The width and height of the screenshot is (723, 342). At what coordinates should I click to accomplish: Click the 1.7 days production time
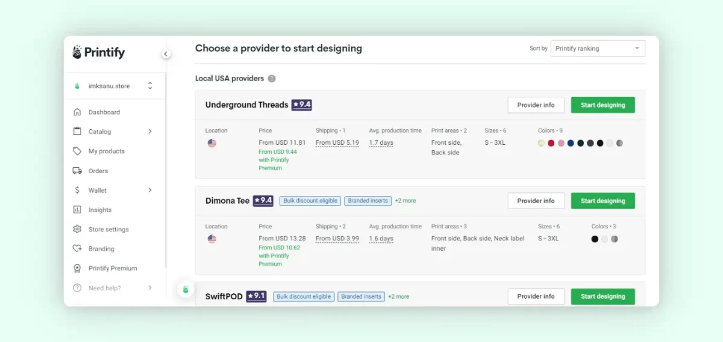(381, 143)
